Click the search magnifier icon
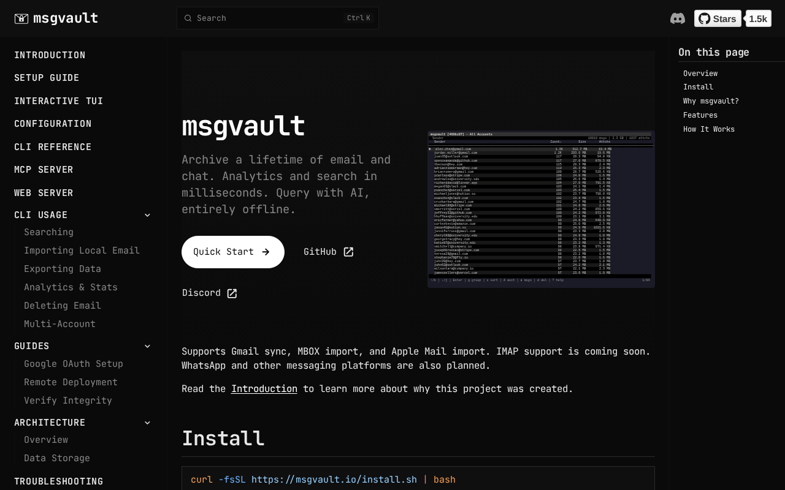The image size is (785, 490). coord(188,18)
